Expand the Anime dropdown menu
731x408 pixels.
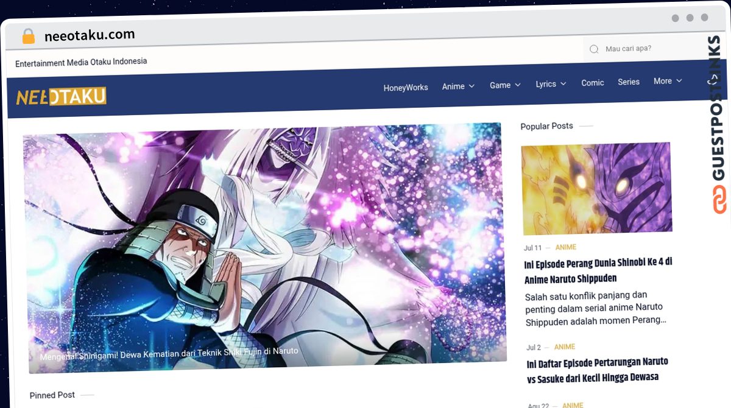click(x=458, y=86)
